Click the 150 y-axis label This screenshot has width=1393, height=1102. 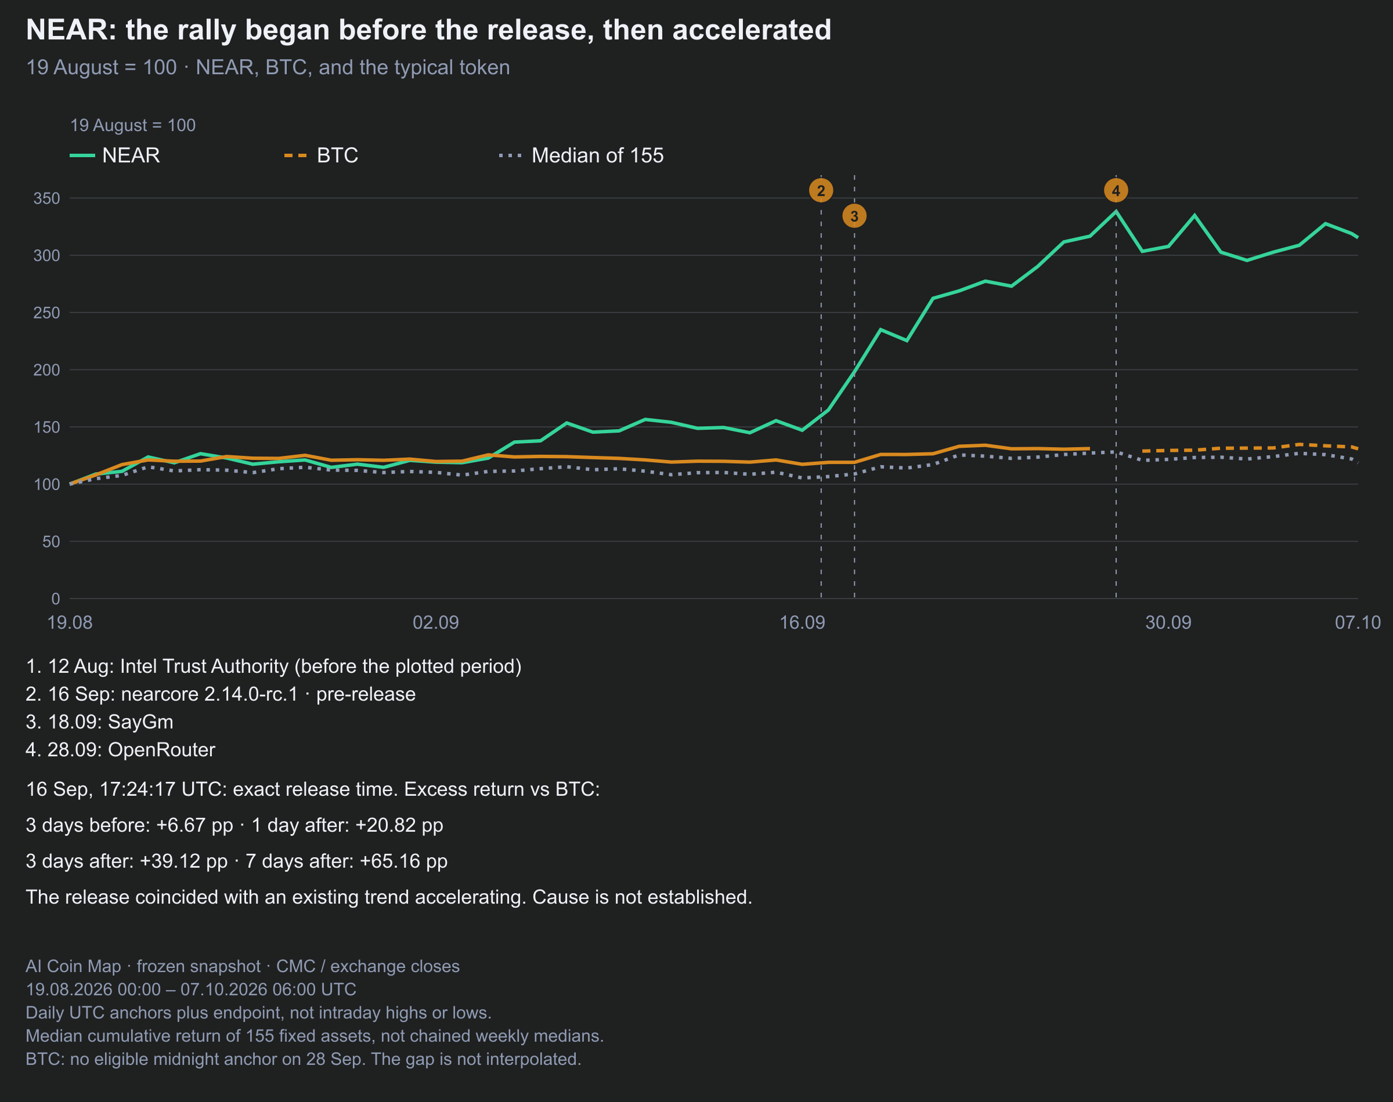pos(46,427)
